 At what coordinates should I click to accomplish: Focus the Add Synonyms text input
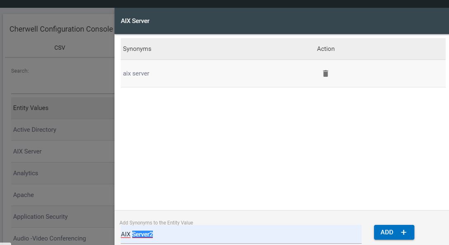click(241, 234)
